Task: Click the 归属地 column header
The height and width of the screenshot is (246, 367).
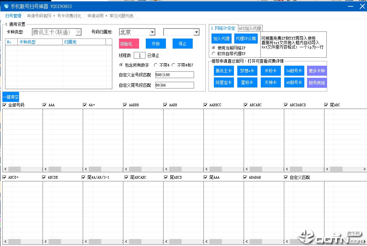Action: click(84, 42)
